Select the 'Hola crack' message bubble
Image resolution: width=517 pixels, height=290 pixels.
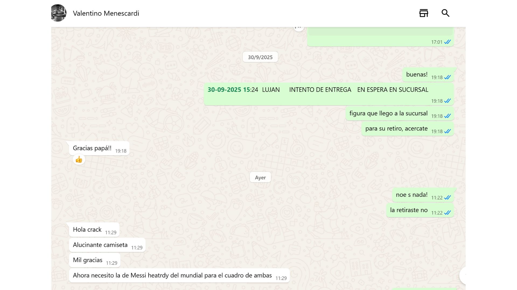(x=87, y=230)
